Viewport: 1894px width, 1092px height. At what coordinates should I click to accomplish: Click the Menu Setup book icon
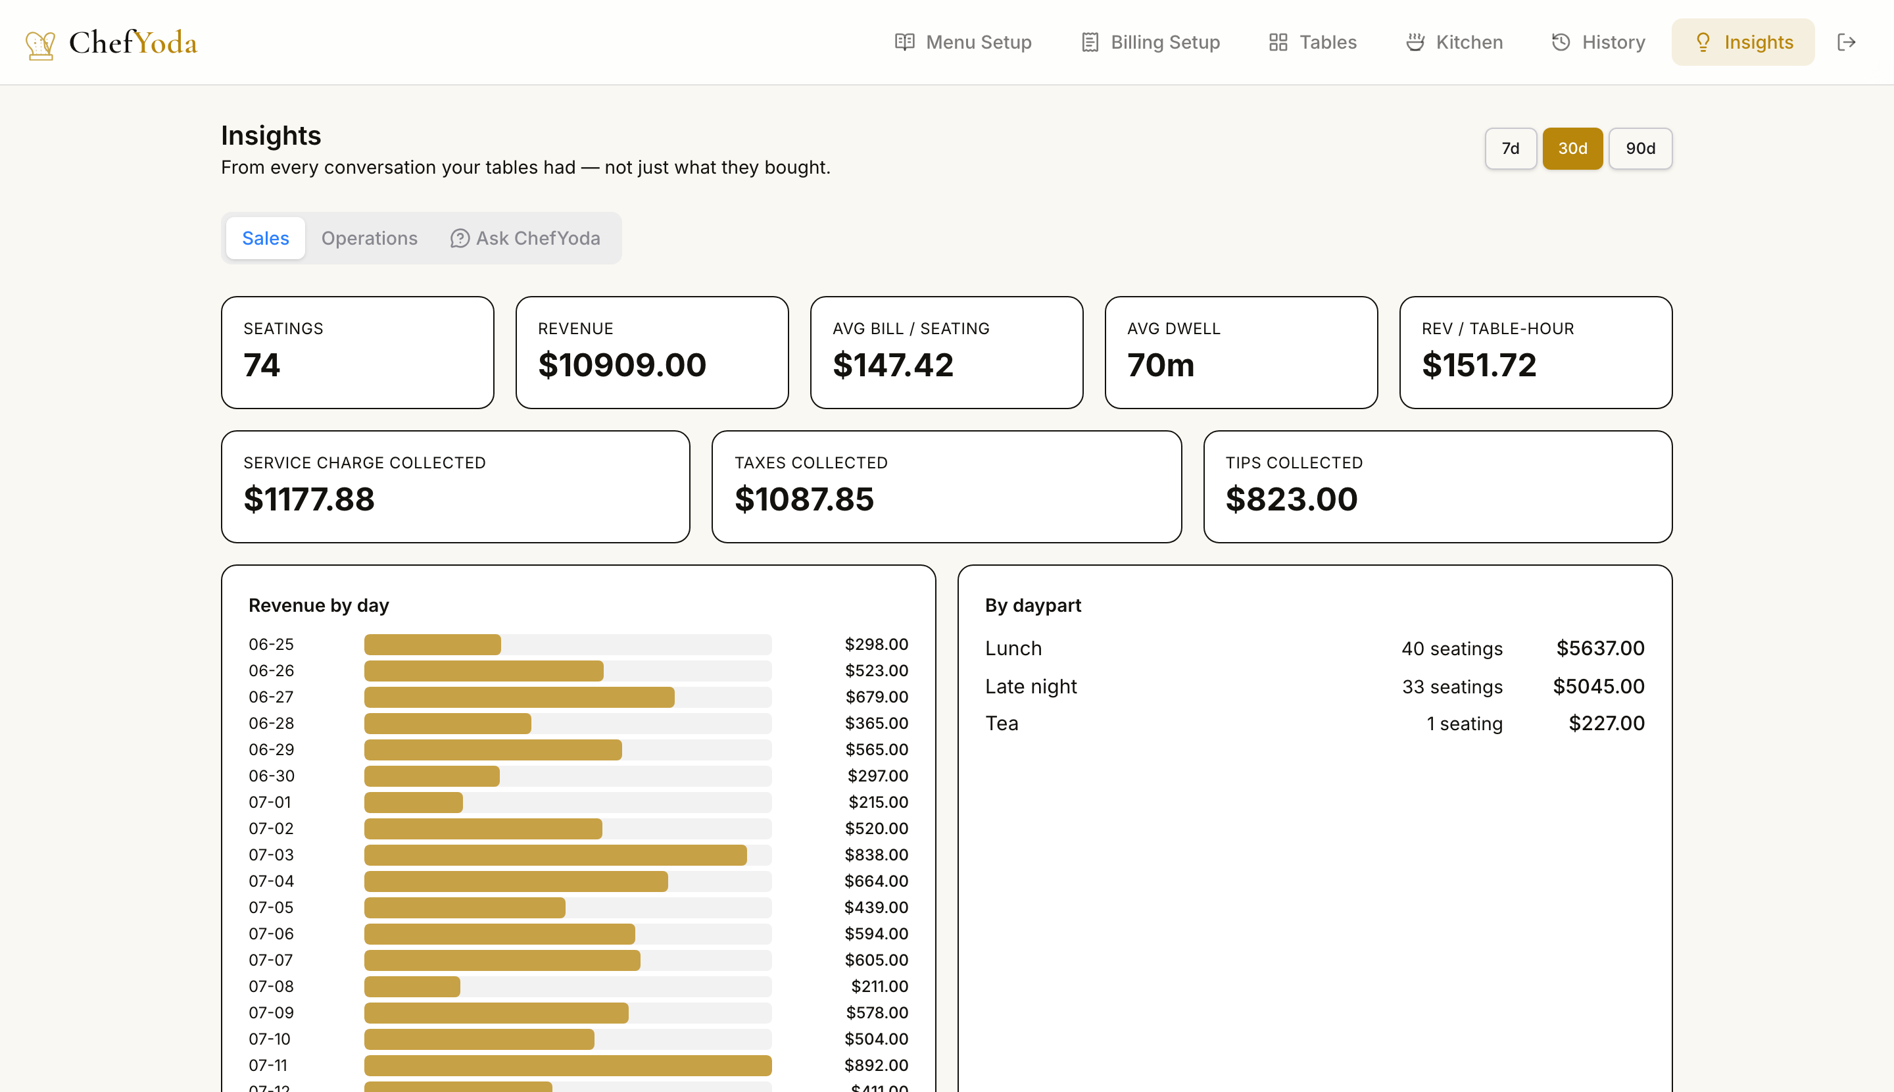[904, 42]
